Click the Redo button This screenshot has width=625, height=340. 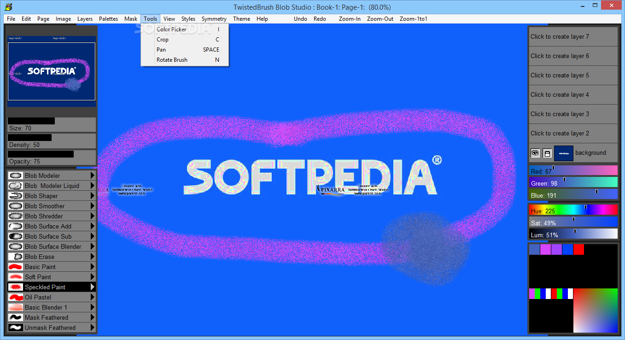point(320,19)
